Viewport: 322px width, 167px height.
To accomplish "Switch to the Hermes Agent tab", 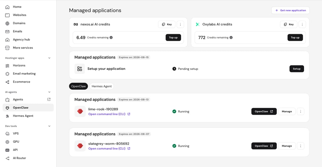I will point(102,86).
